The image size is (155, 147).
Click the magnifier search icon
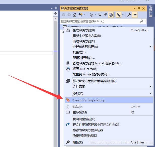[141, 21]
